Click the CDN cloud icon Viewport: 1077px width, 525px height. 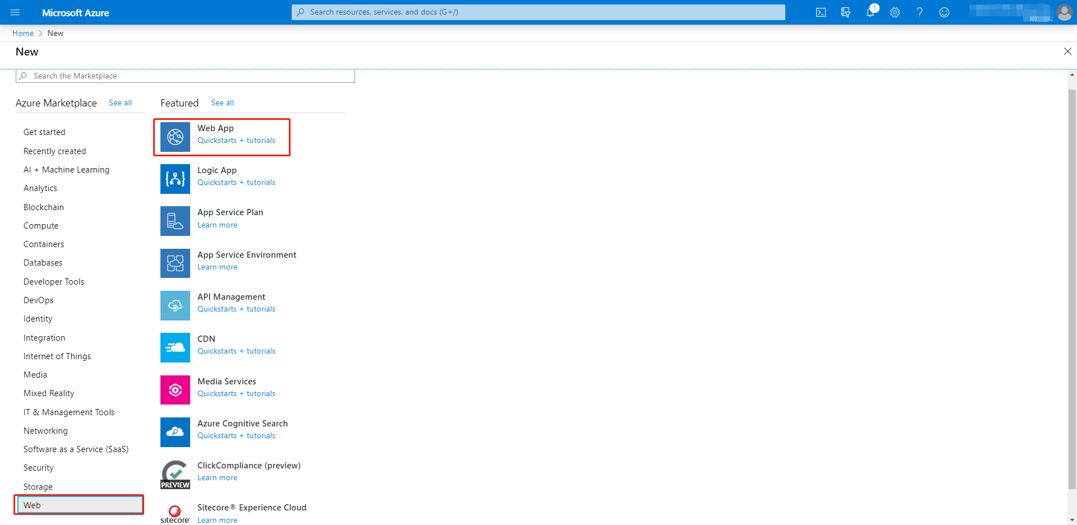tap(175, 347)
